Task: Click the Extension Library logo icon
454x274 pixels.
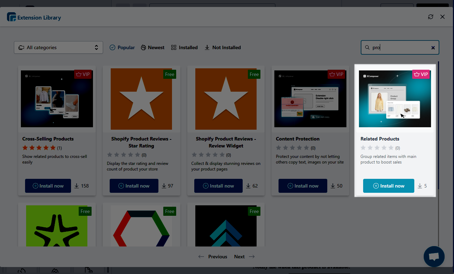Action: (x=11, y=17)
